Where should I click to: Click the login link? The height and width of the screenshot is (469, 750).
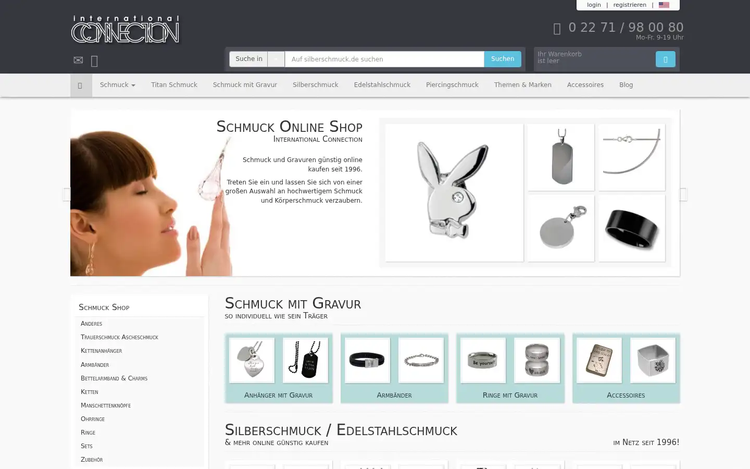pos(594,5)
